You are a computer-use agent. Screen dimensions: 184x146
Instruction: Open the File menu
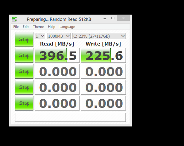[x=16, y=27]
